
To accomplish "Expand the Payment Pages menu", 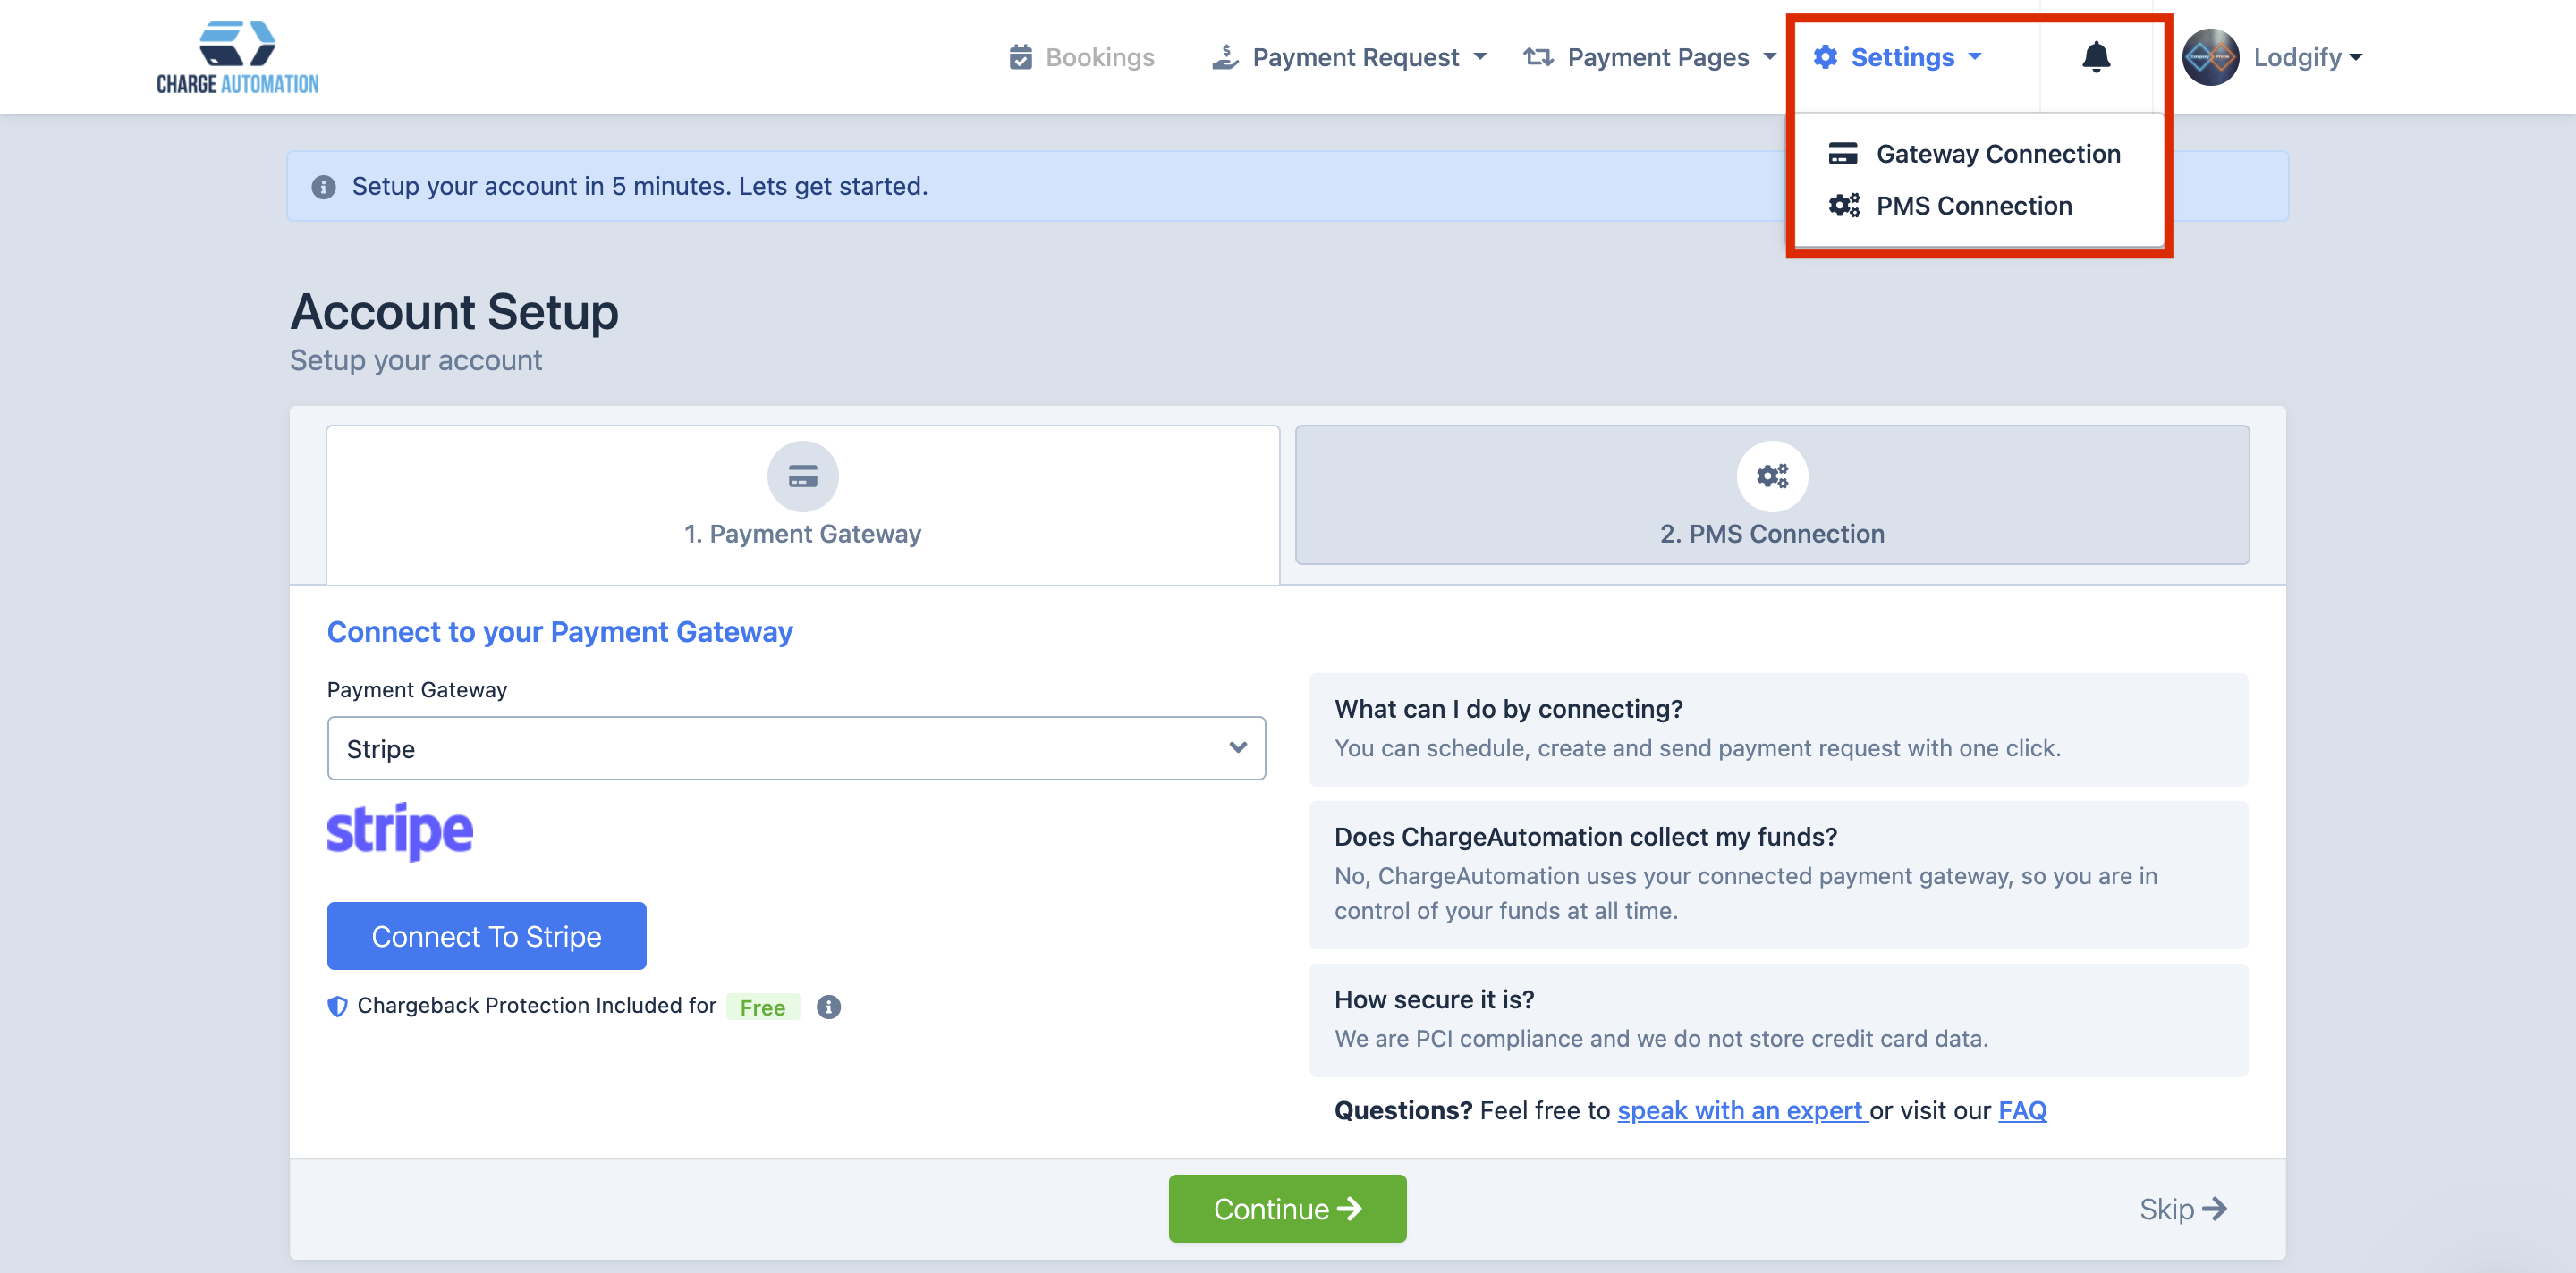I will point(1650,57).
